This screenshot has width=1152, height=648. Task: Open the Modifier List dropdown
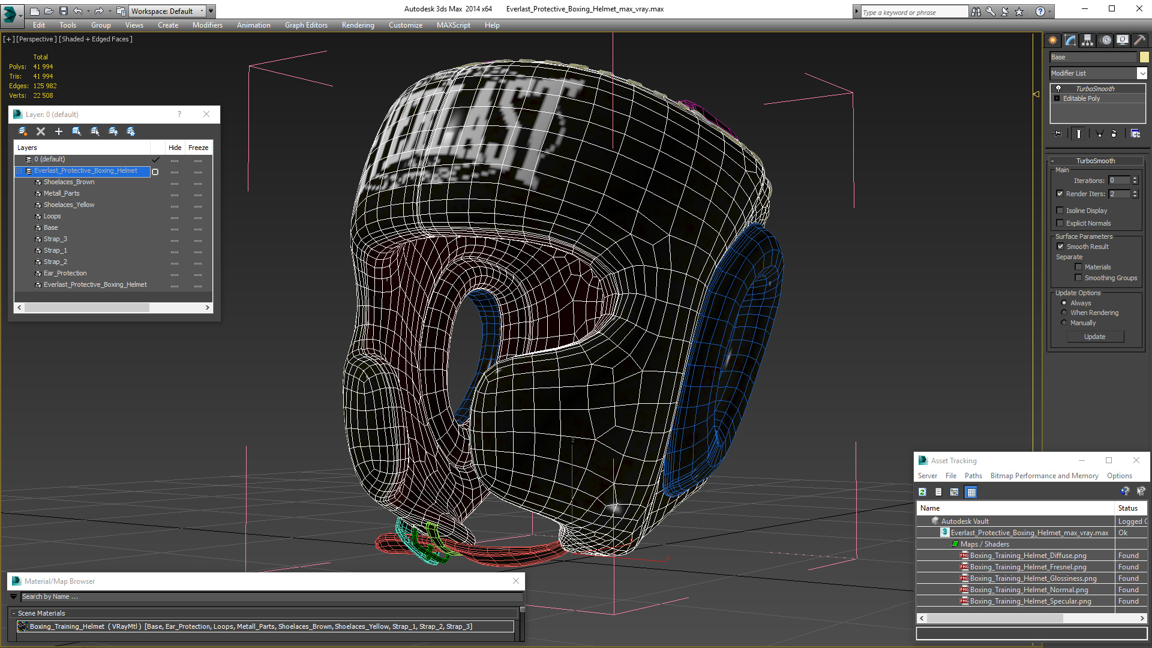(1142, 73)
